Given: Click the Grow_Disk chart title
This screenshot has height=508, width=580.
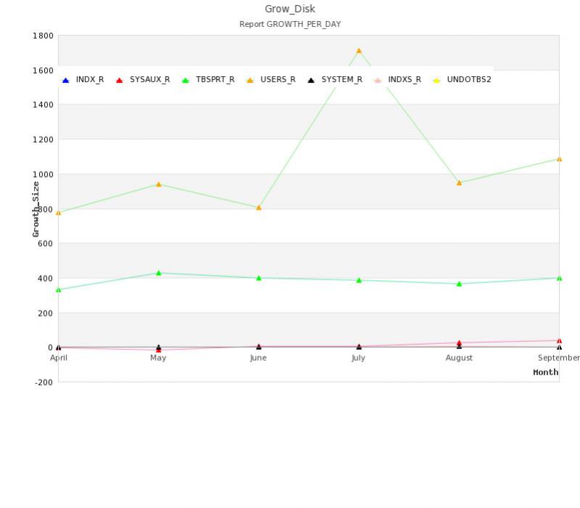Looking at the screenshot, I should point(290,9).
